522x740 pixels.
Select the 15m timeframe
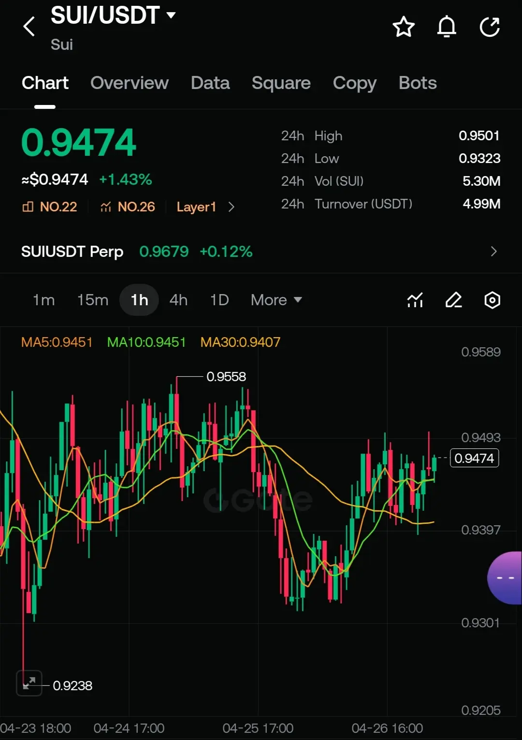click(x=93, y=300)
